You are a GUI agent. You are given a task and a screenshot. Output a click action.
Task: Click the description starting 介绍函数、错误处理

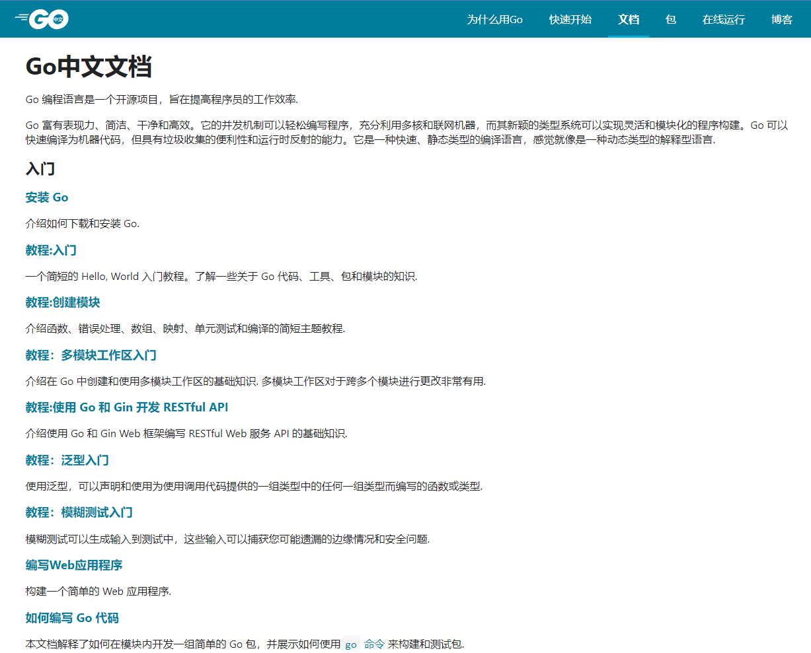click(185, 329)
